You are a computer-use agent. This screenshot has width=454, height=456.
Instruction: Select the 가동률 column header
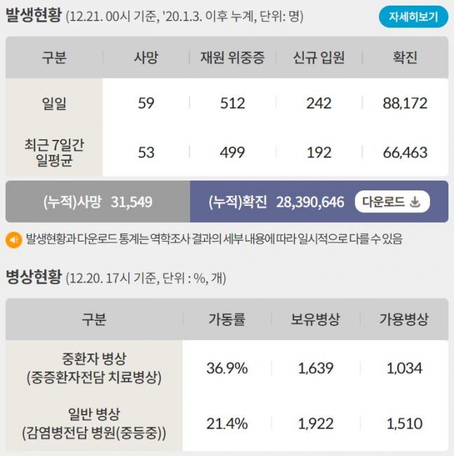(227, 320)
